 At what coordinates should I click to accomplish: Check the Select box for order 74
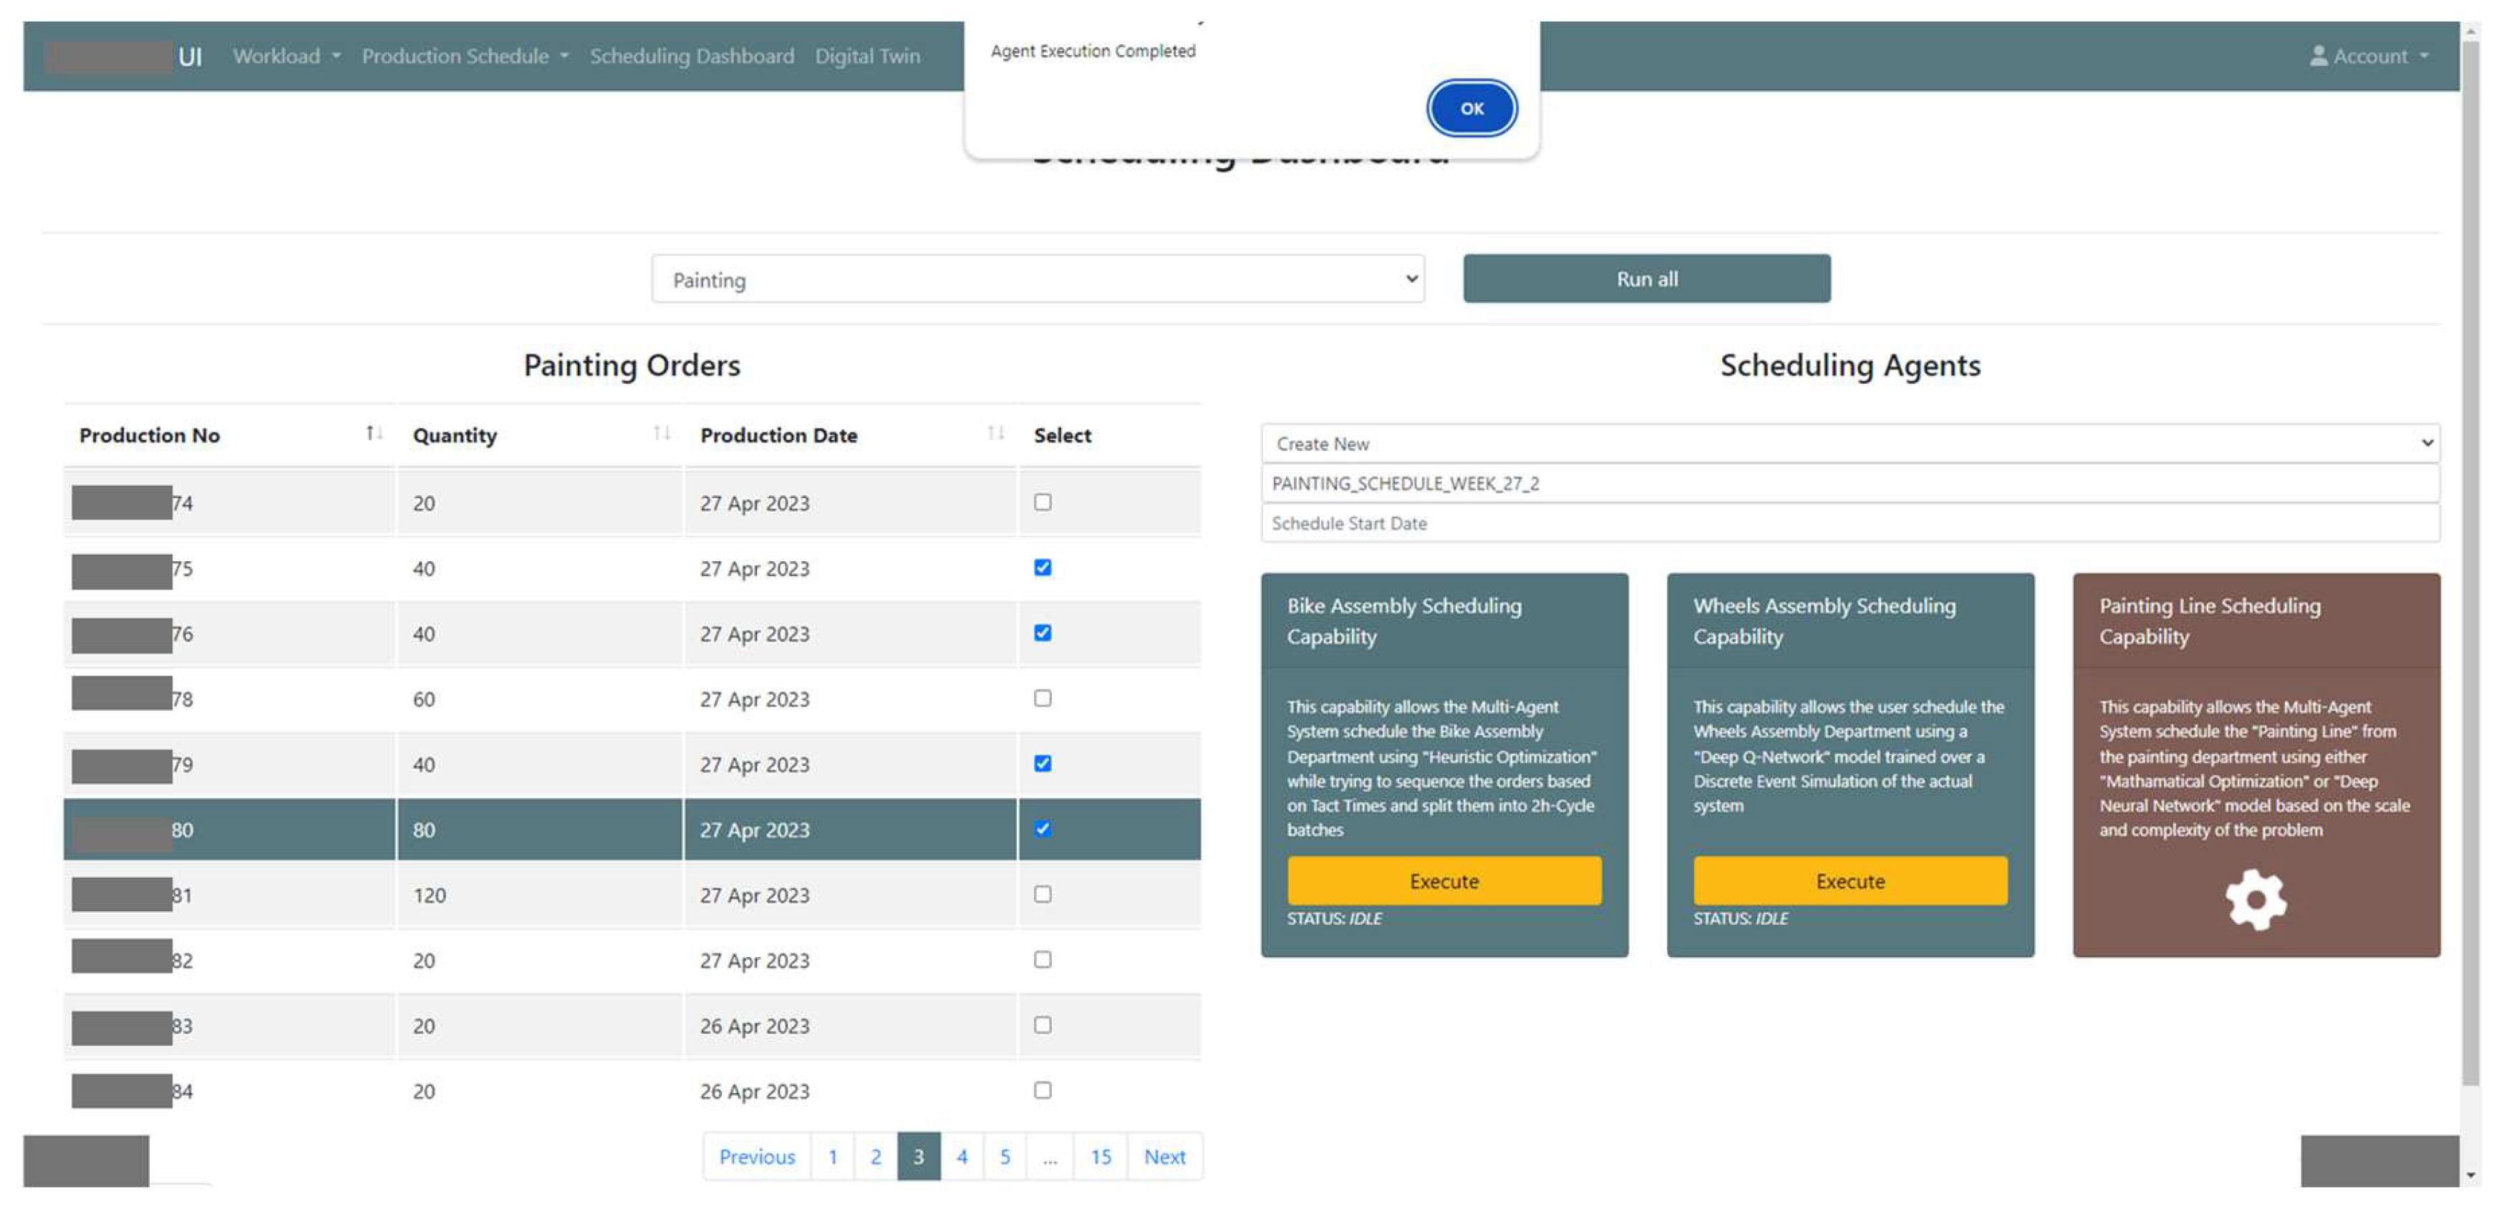tap(1042, 502)
